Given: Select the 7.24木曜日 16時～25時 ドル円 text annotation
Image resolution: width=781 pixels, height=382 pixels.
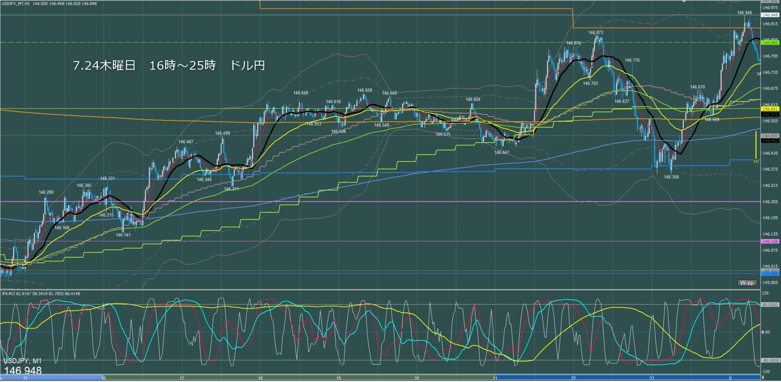Looking at the screenshot, I should tap(169, 65).
